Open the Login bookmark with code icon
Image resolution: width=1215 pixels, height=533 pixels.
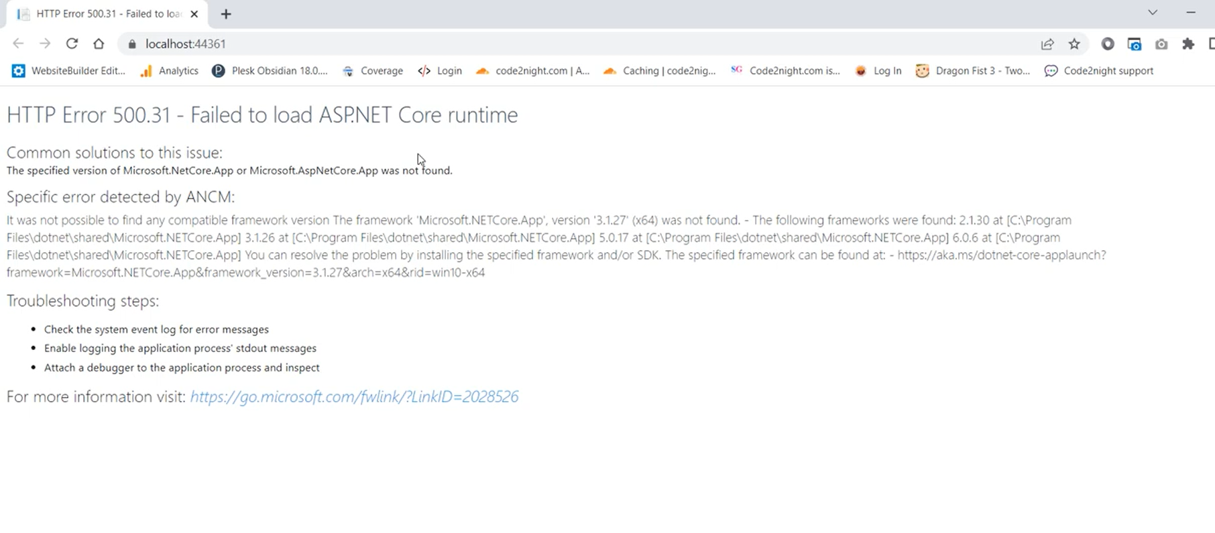tap(440, 70)
